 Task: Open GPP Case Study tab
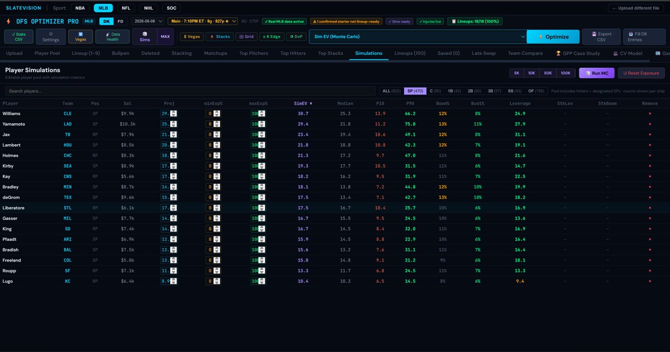tap(578, 53)
